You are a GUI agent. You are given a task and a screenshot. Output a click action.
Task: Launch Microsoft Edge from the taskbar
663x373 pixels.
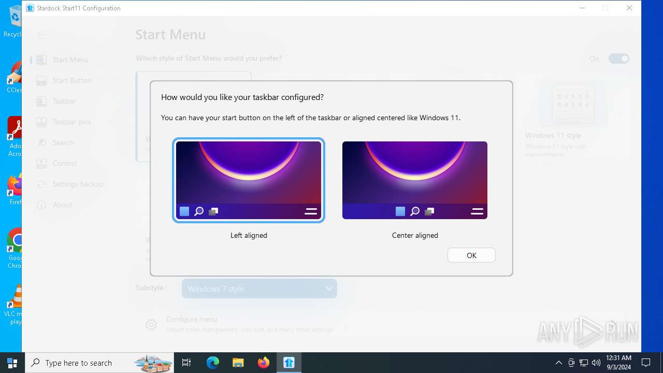(213, 363)
